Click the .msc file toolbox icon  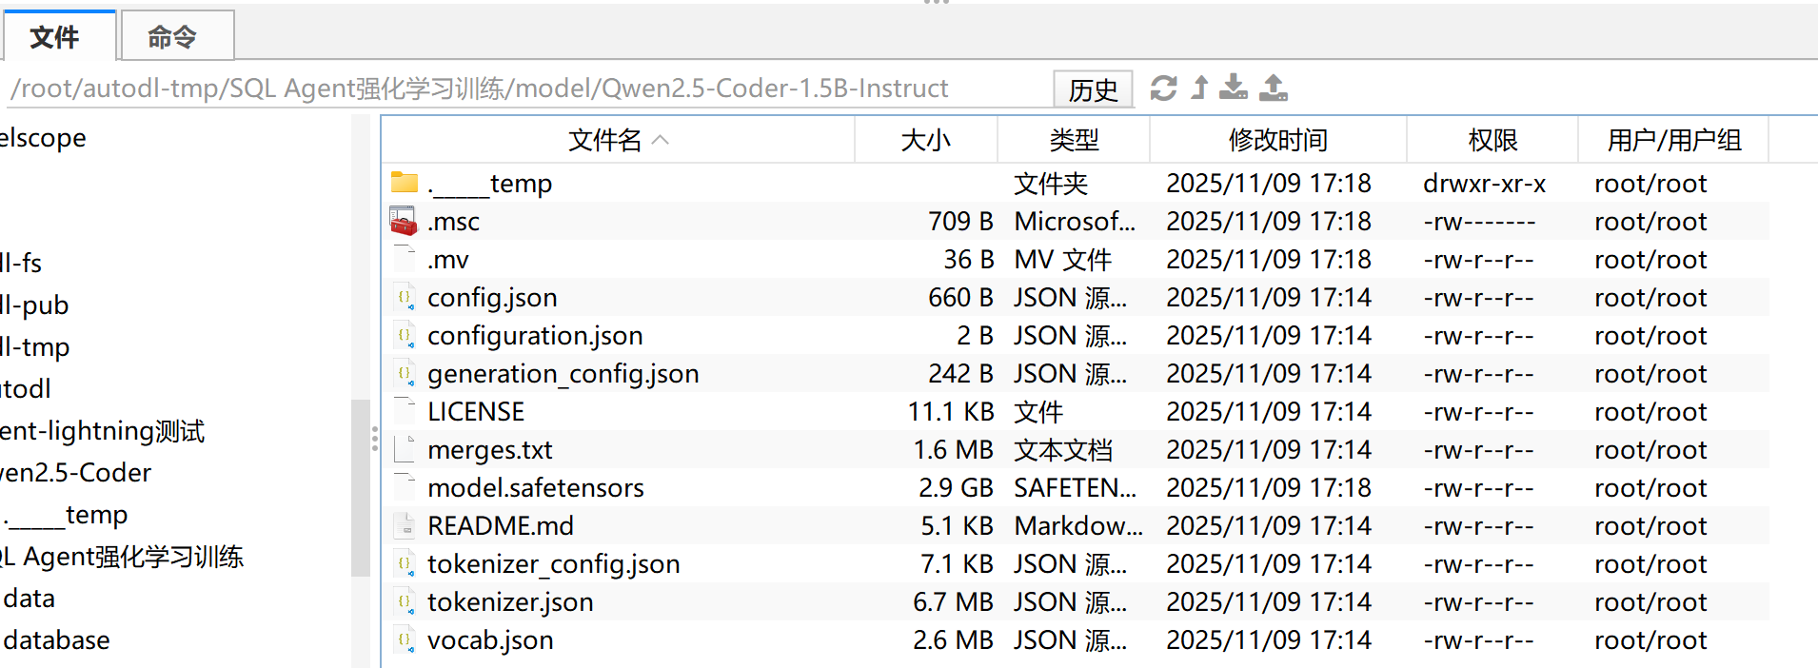pos(404,221)
